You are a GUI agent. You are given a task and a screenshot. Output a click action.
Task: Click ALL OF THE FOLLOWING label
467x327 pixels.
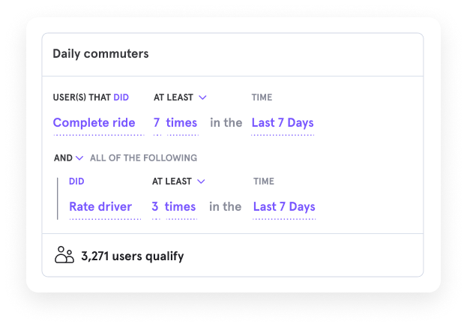coord(144,158)
